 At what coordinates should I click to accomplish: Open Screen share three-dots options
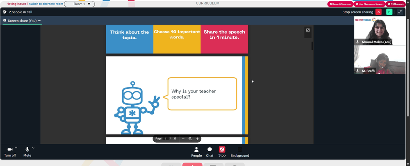40,20
